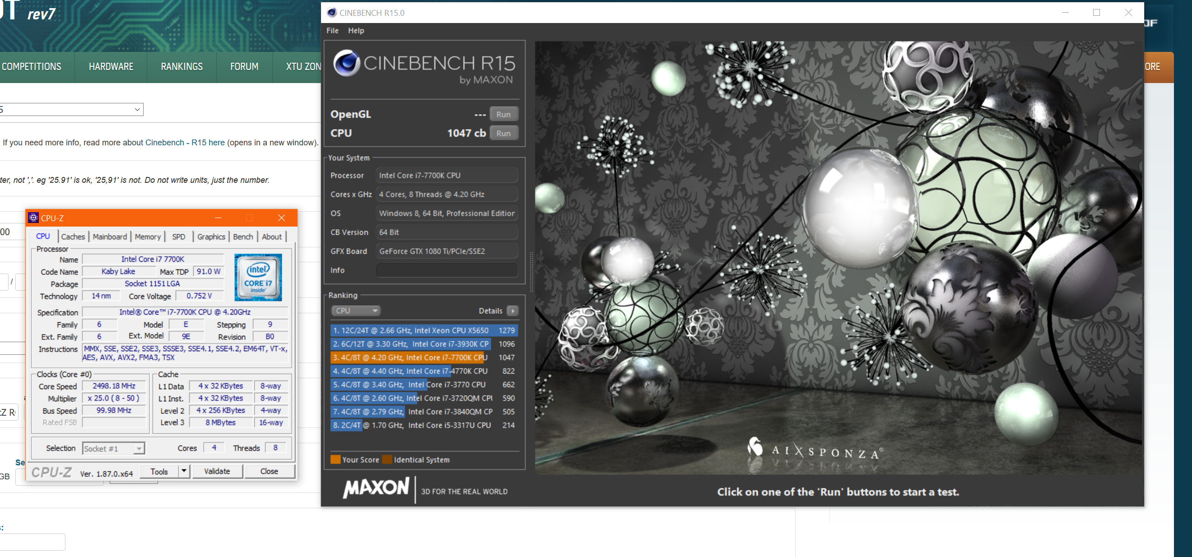
Task: Select ranking entry Core i7-3770
Action: [x=424, y=385]
